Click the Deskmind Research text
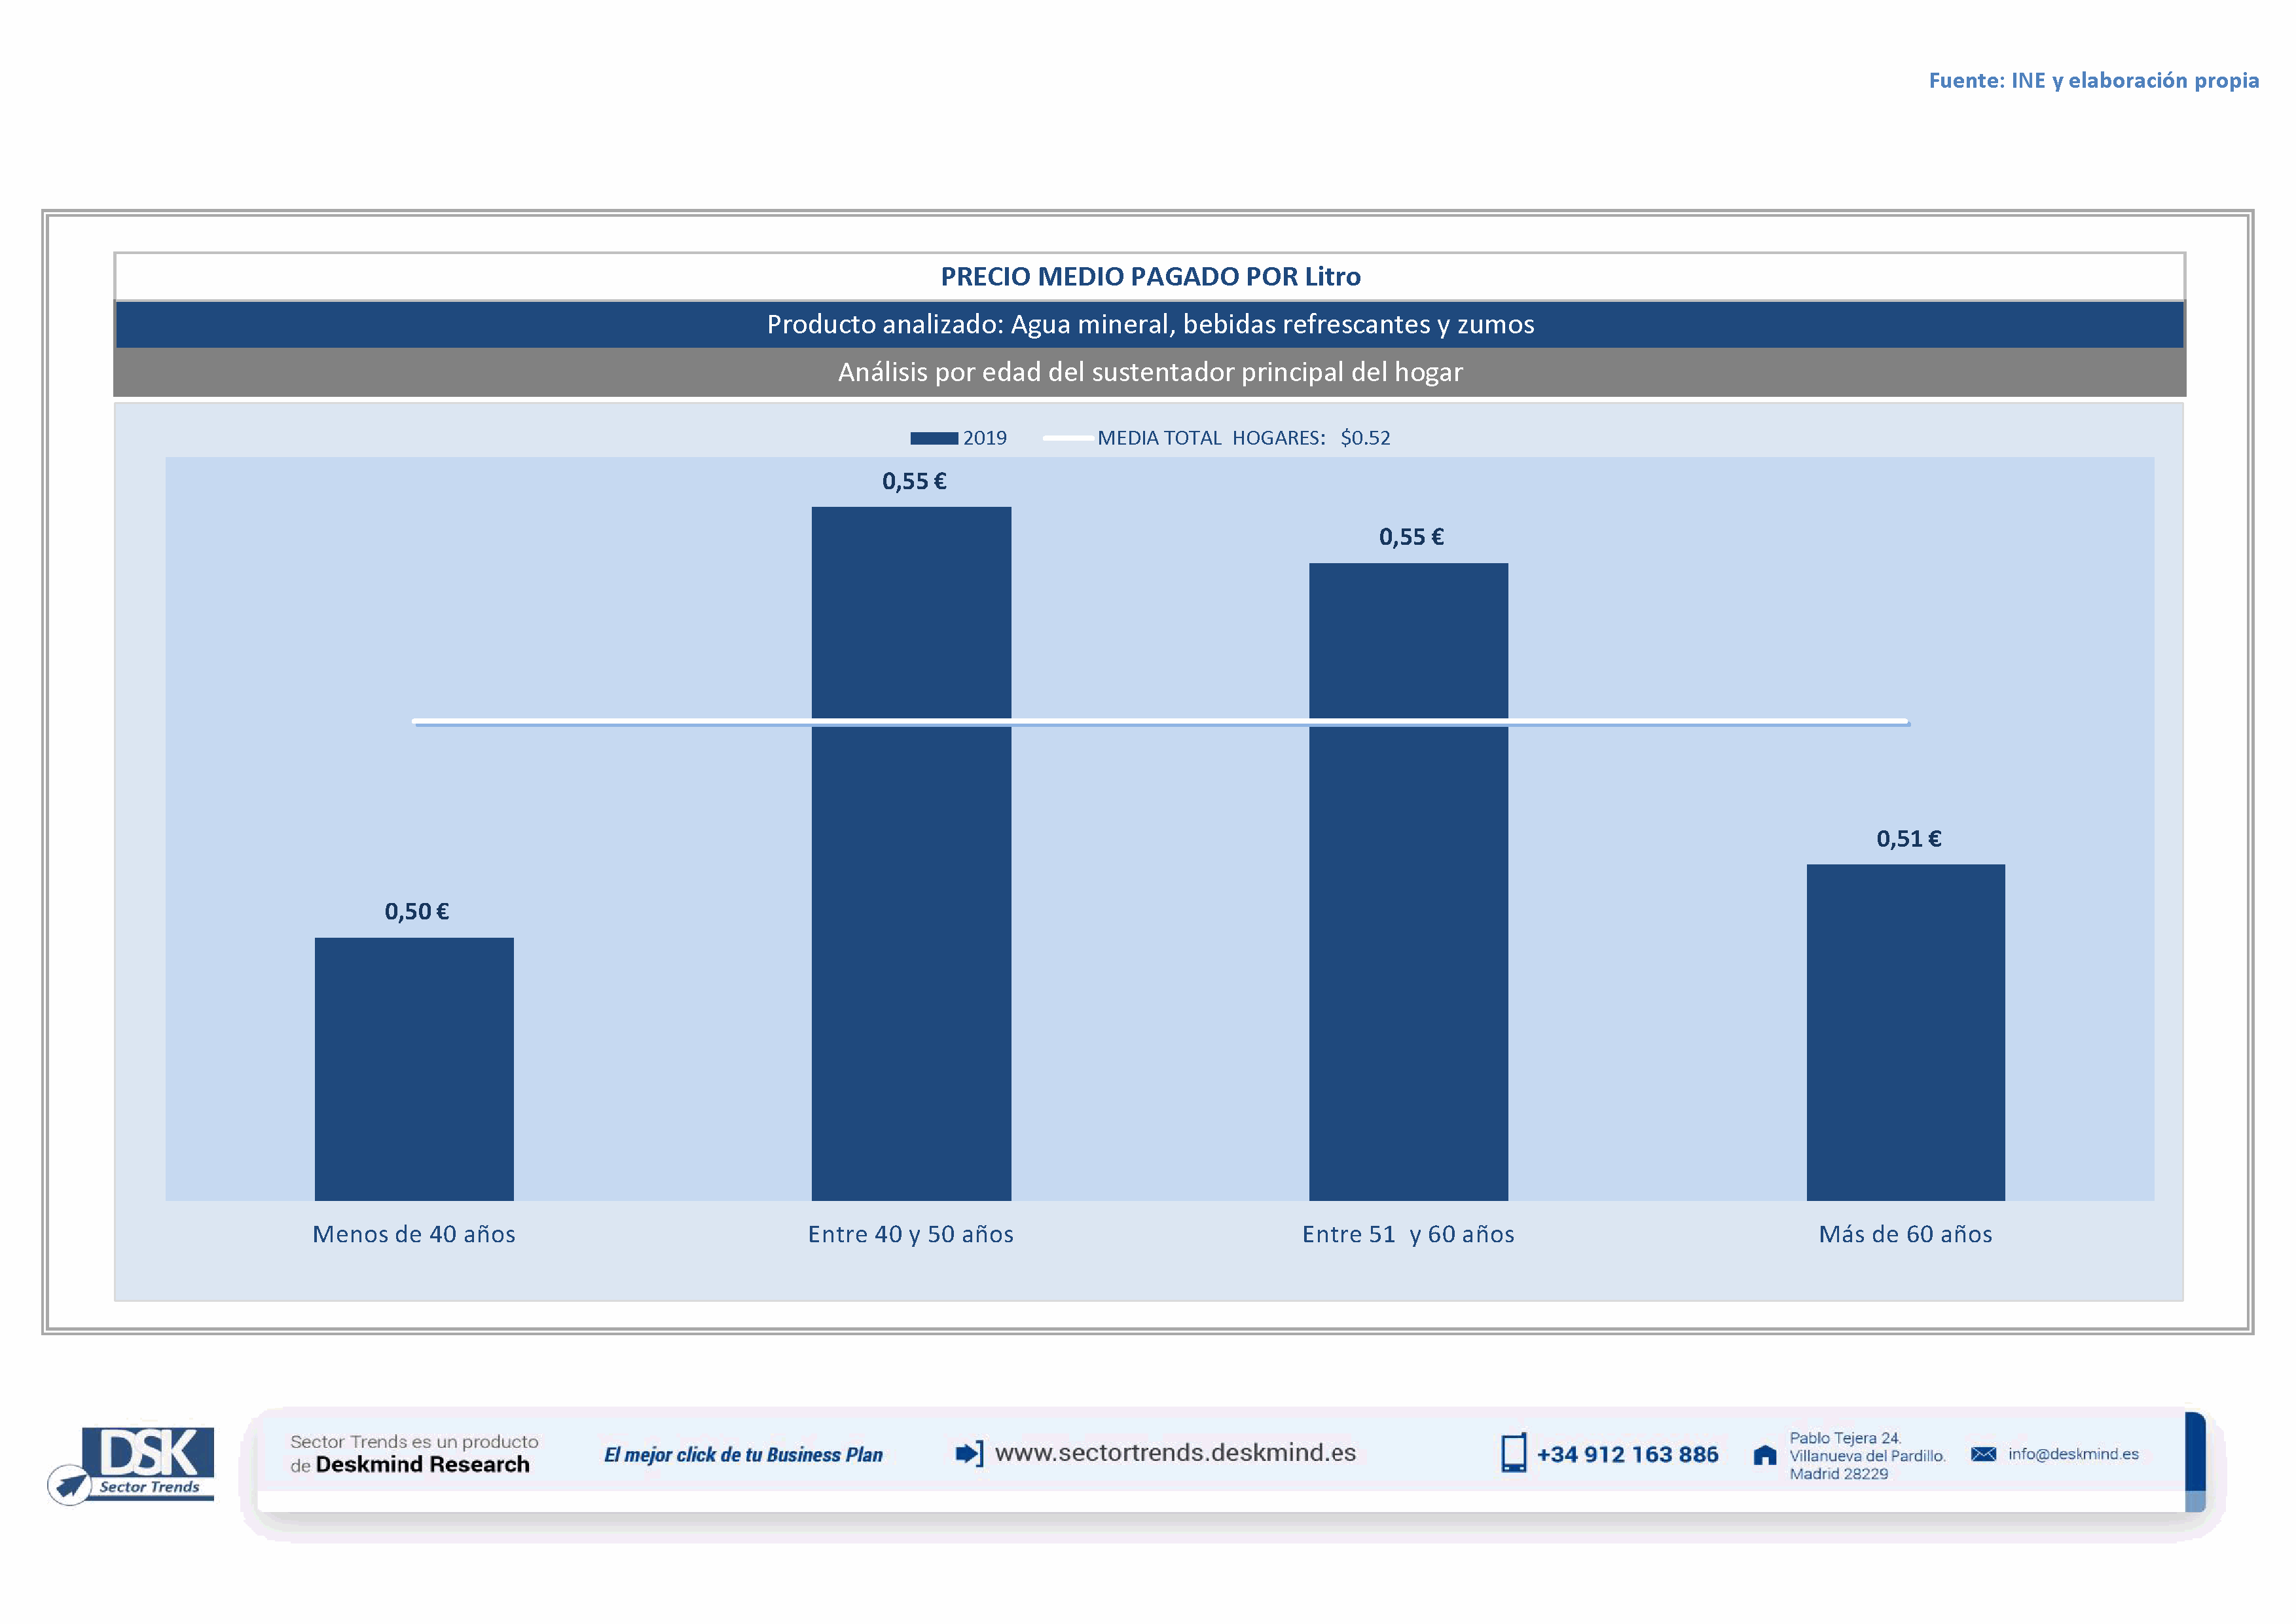This screenshot has height=1624, width=2296. [422, 1465]
